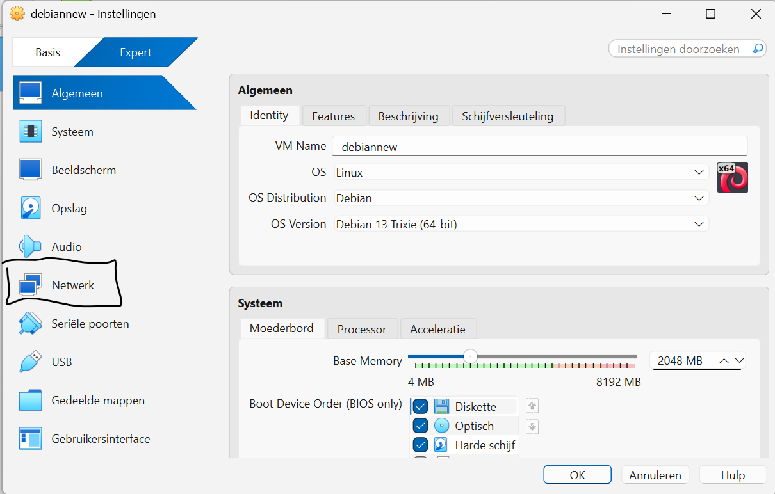Click the Instellingen doorzoeken search field
The width and height of the screenshot is (775, 494).
(687, 49)
